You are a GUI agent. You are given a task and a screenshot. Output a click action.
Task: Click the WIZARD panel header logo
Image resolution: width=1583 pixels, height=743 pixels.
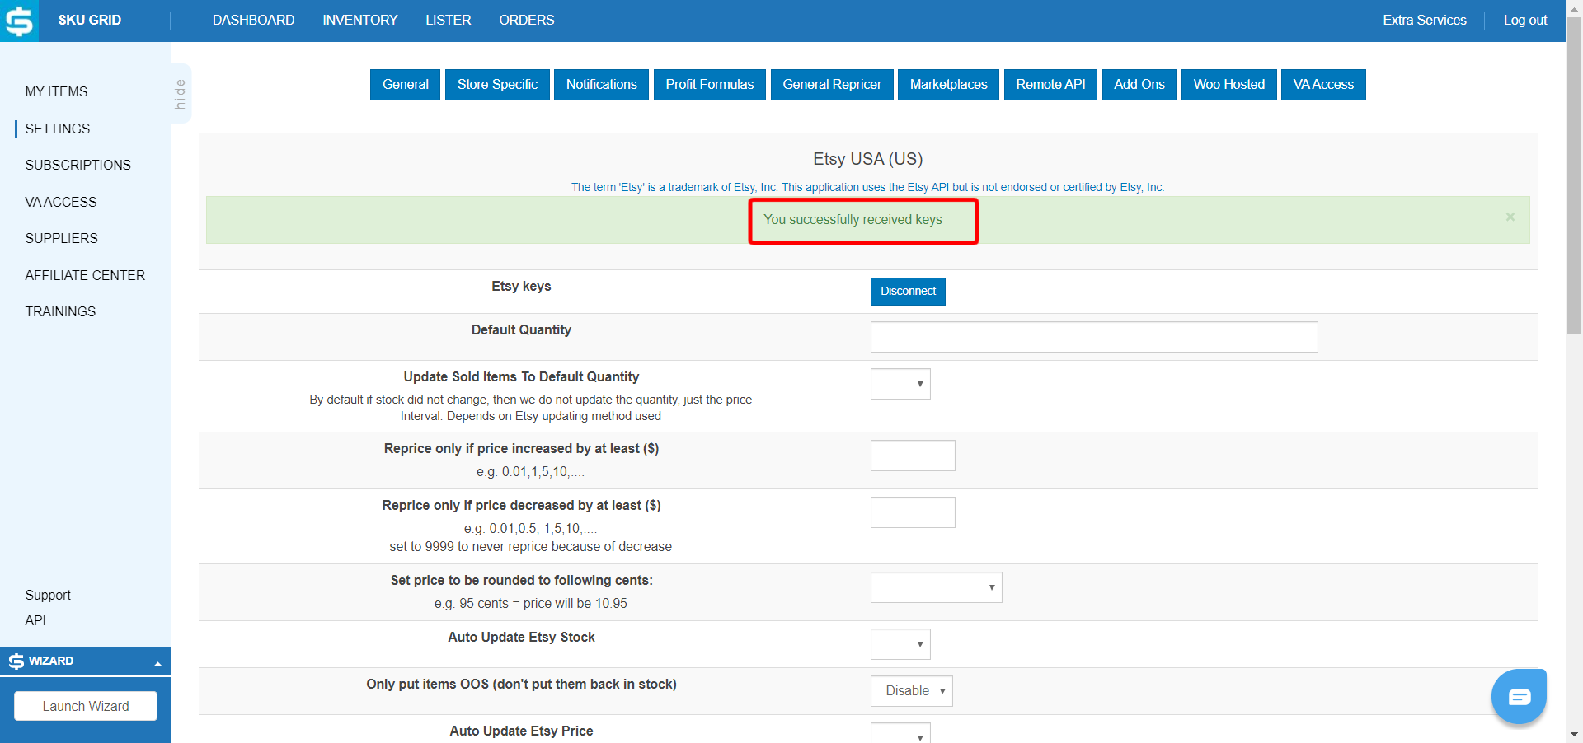coord(16,661)
